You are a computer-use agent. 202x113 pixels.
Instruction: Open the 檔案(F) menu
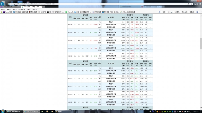pos(3,9)
